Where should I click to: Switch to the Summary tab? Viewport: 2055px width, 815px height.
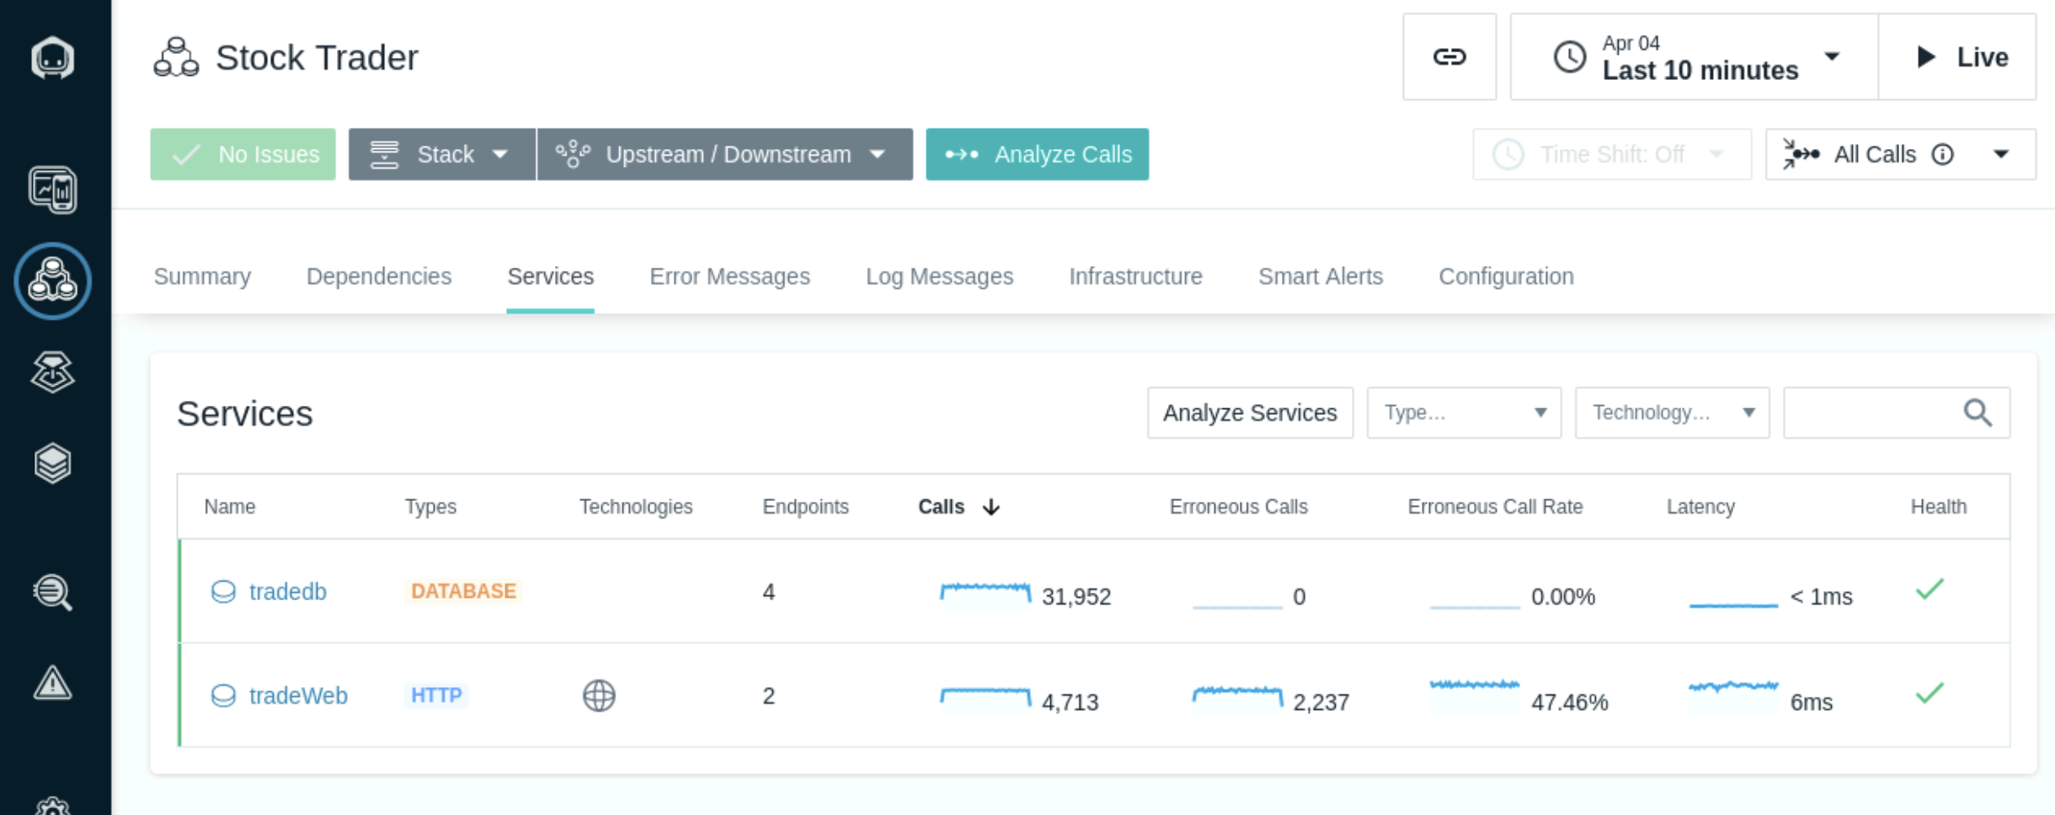click(x=202, y=276)
